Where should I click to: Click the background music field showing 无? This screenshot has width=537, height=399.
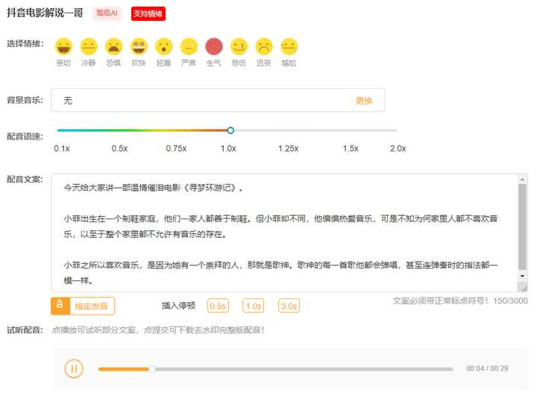point(218,100)
